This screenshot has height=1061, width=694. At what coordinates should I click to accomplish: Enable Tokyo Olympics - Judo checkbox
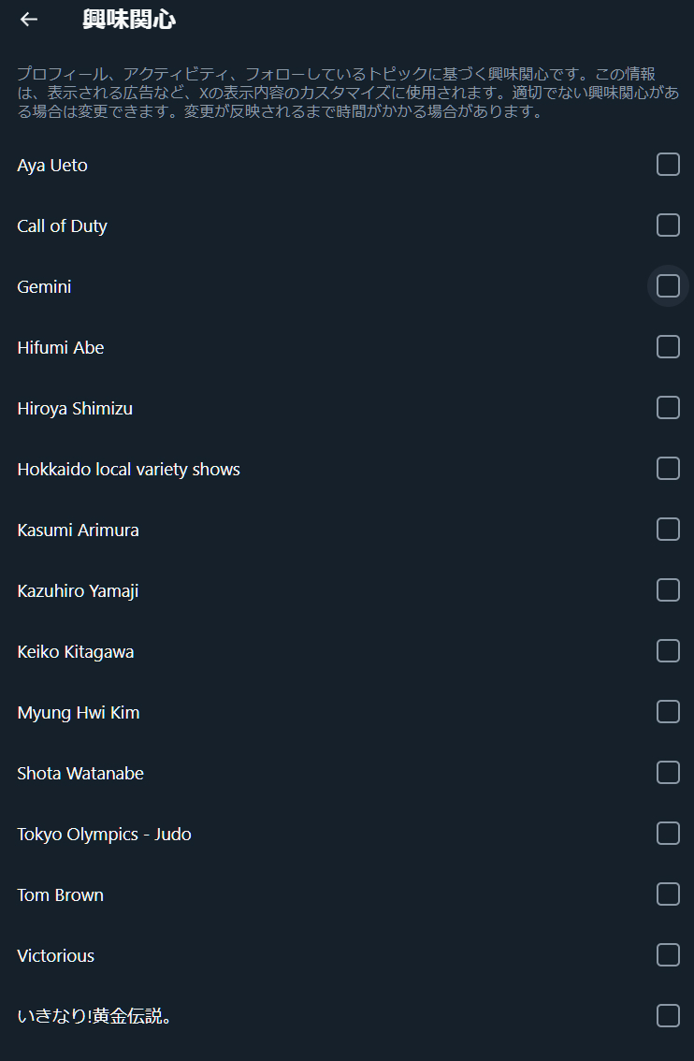pyautogui.click(x=668, y=834)
